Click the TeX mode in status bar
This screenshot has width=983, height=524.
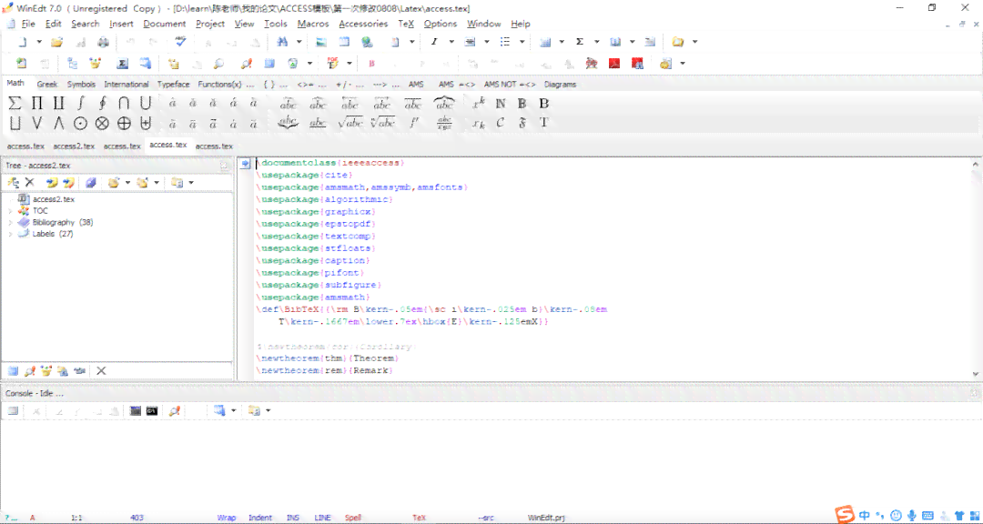click(419, 518)
